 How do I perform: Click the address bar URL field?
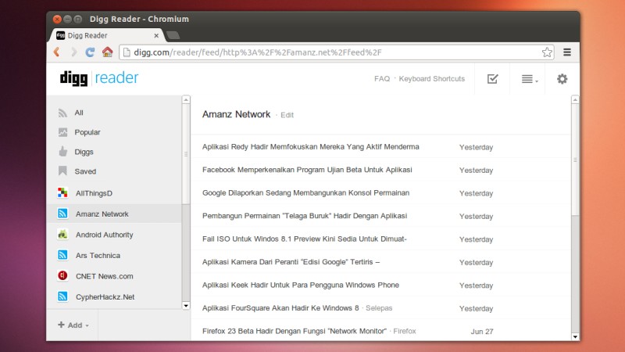(x=335, y=52)
